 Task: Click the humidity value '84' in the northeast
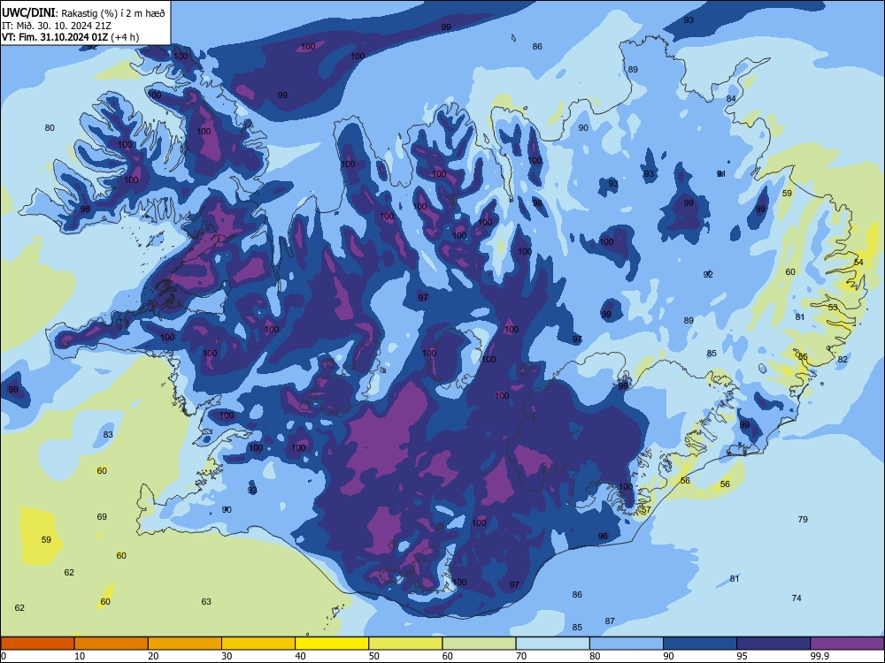coord(731,99)
